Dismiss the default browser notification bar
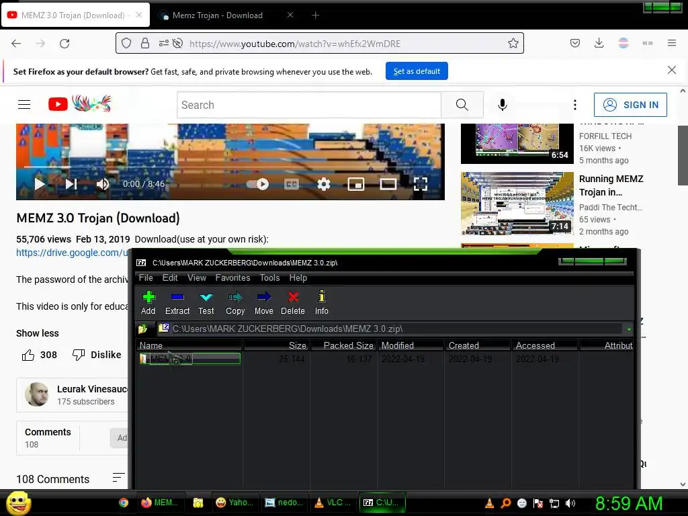Image resolution: width=688 pixels, height=516 pixels. tap(671, 70)
